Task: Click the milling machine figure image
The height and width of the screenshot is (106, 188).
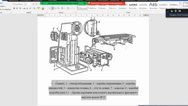Action: click(93, 46)
